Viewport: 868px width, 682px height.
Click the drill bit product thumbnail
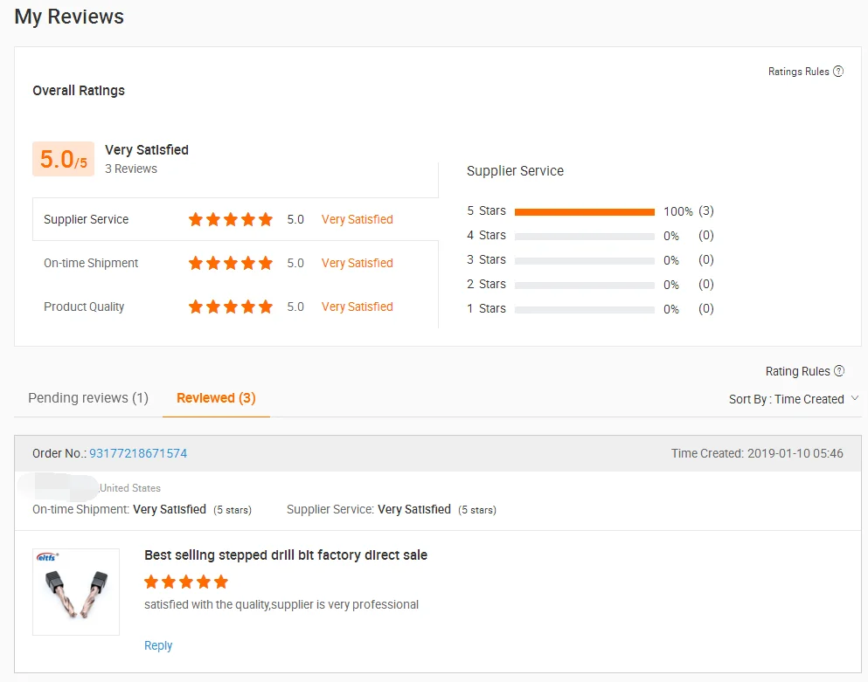point(76,592)
